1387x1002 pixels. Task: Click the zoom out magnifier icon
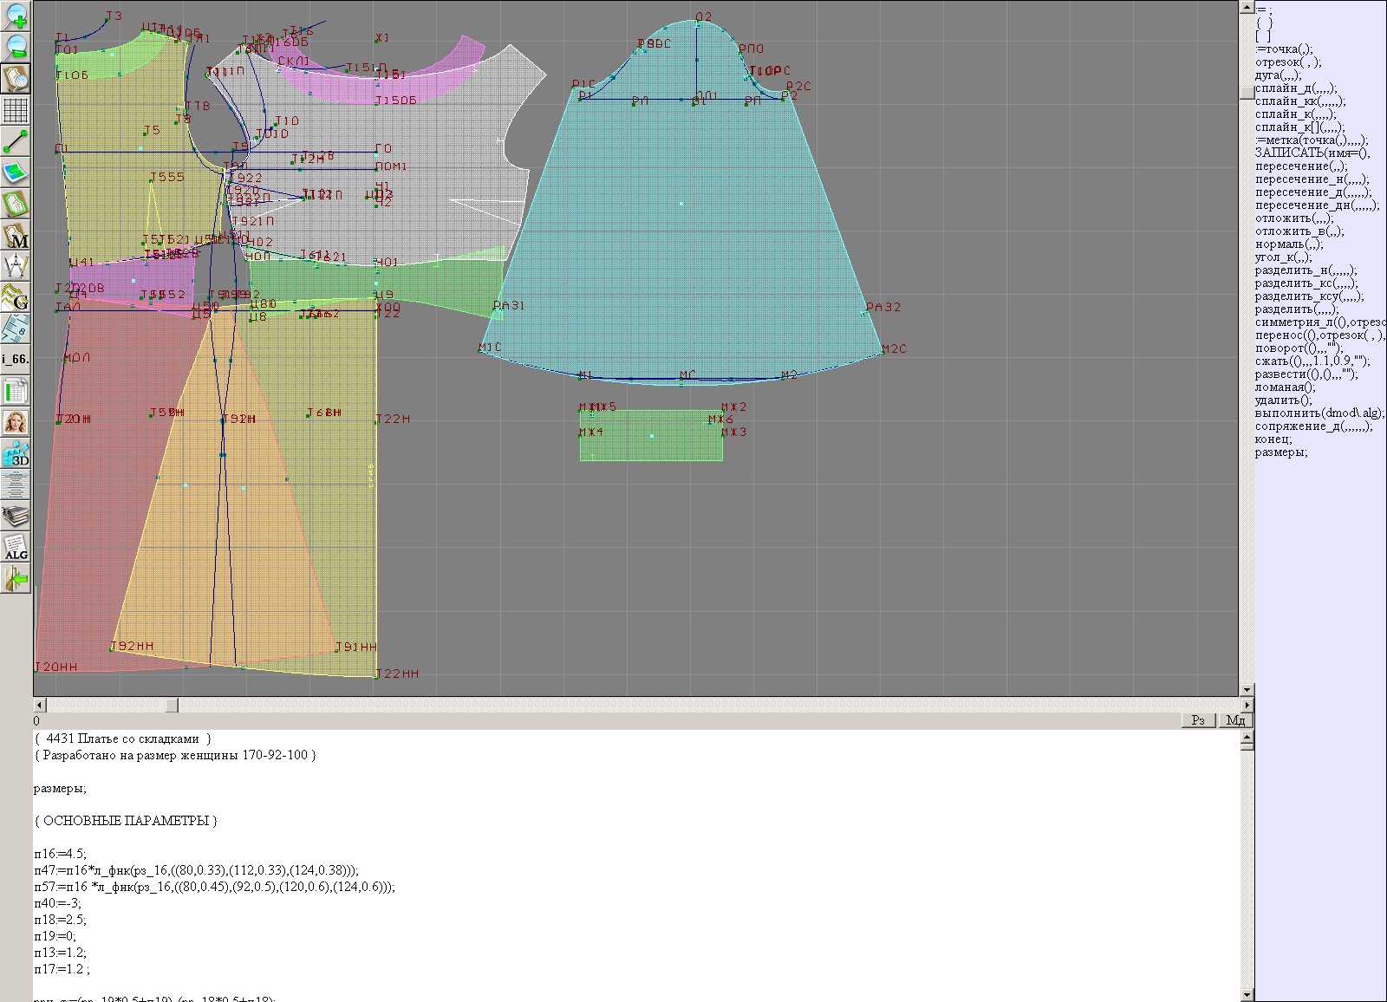pyautogui.click(x=16, y=47)
